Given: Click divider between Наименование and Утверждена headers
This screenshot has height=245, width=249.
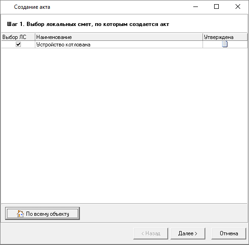Looking at the screenshot, I should point(203,37).
